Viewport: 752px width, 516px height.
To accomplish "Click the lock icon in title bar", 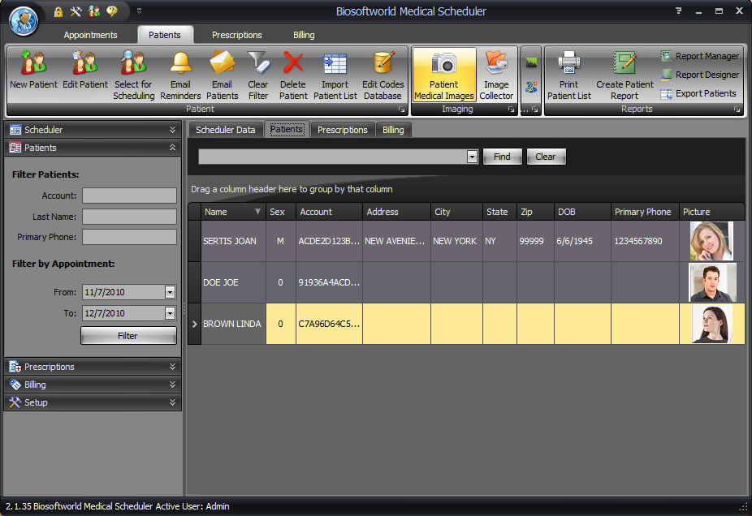I will [58, 11].
